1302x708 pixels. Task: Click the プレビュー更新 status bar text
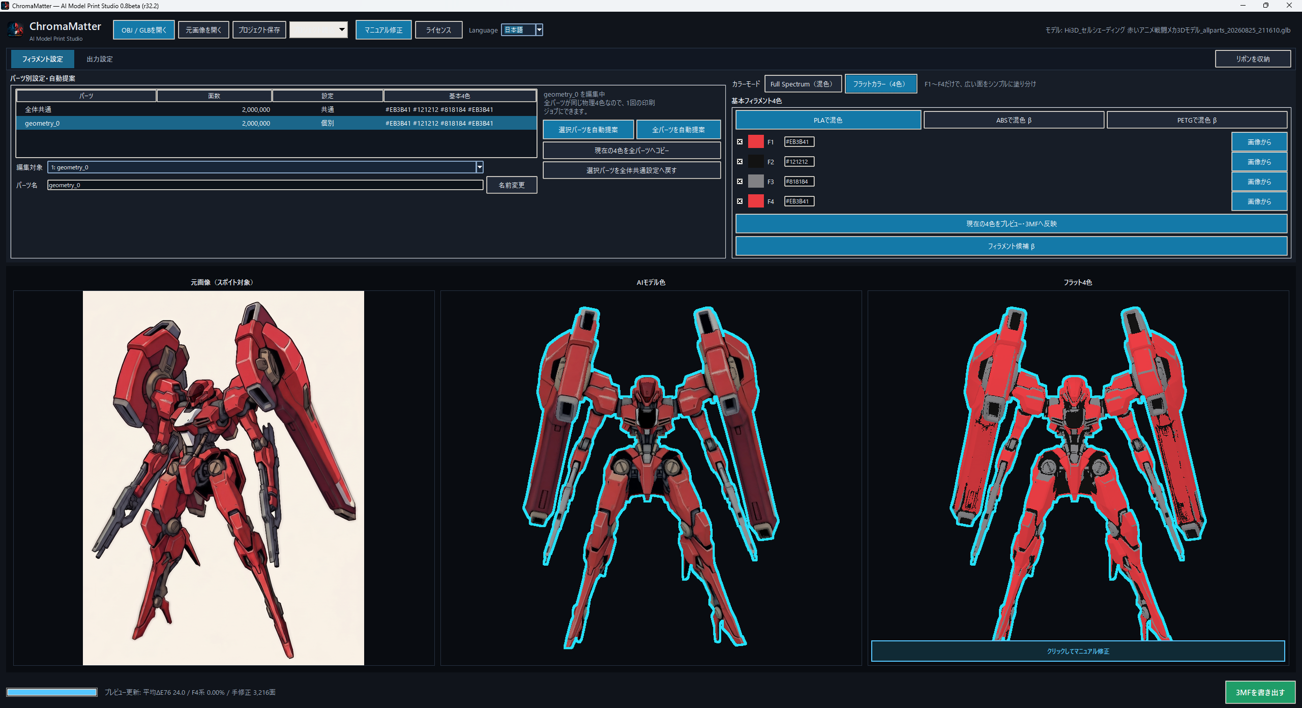click(190, 692)
